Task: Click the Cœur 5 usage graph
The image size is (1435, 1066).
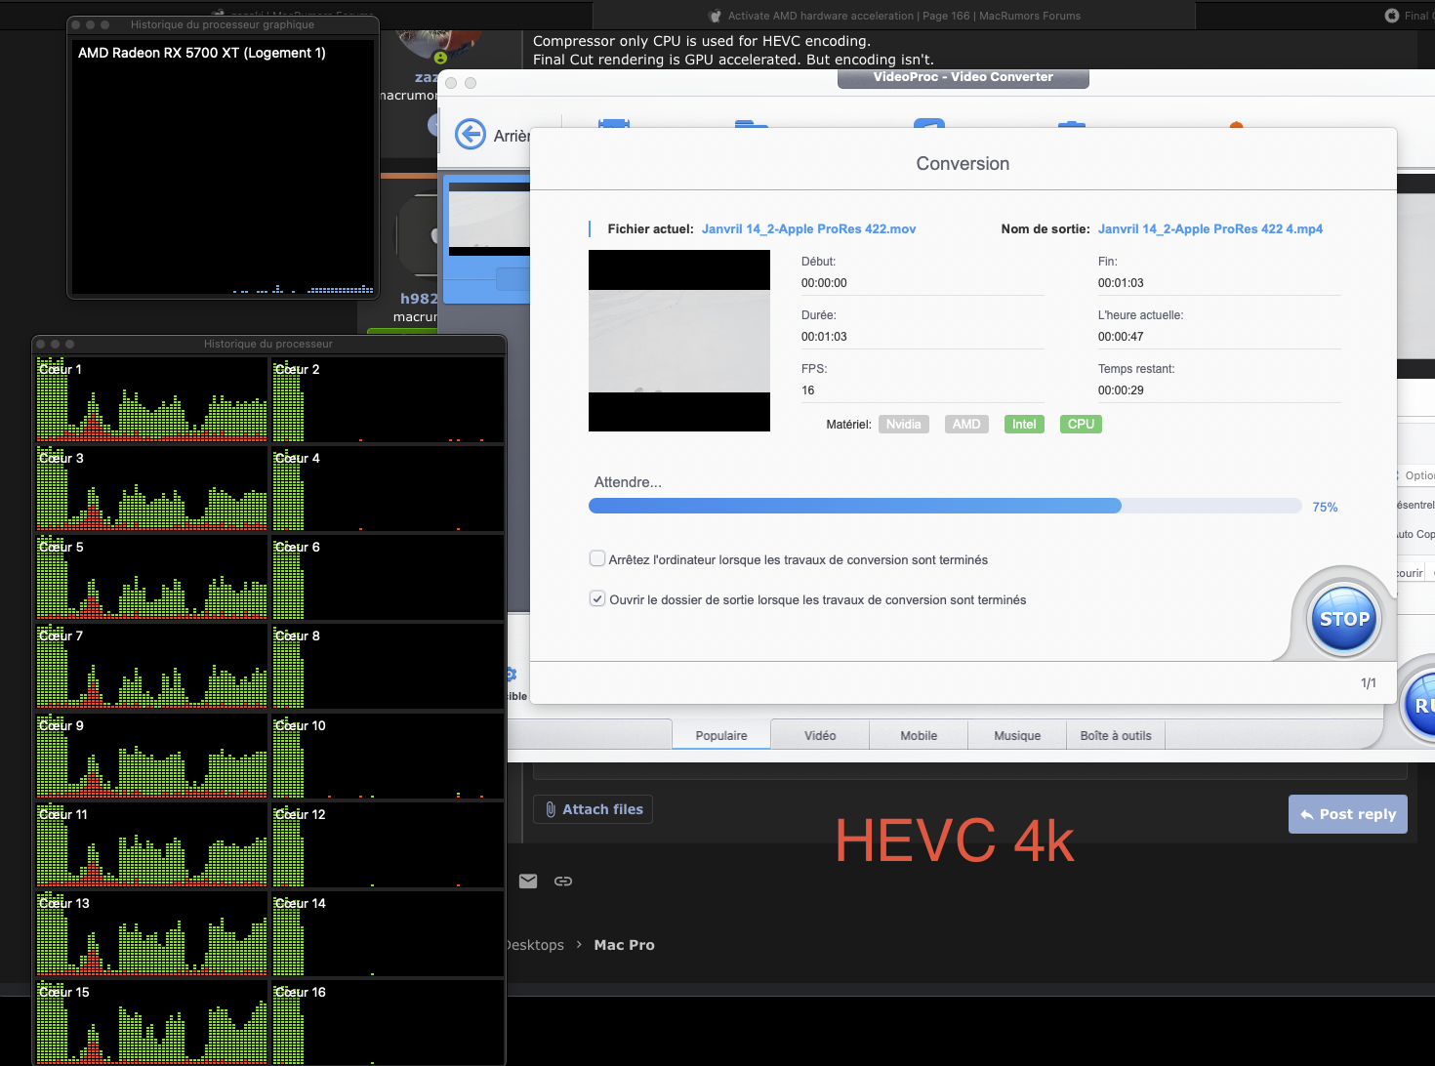Action: coord(151,577)
